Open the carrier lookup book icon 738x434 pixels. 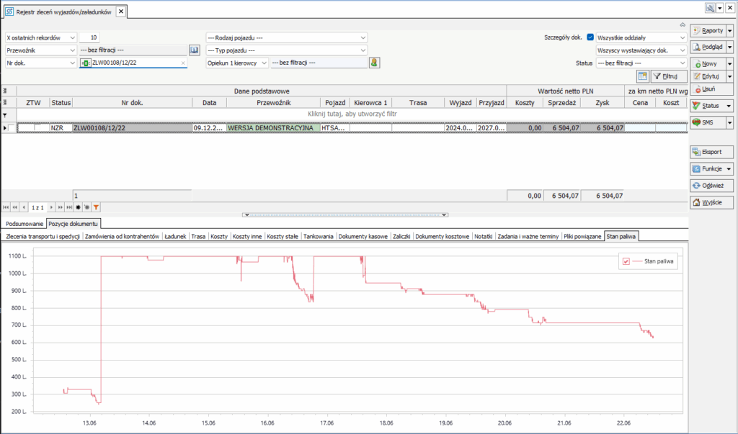click(194, 50)
